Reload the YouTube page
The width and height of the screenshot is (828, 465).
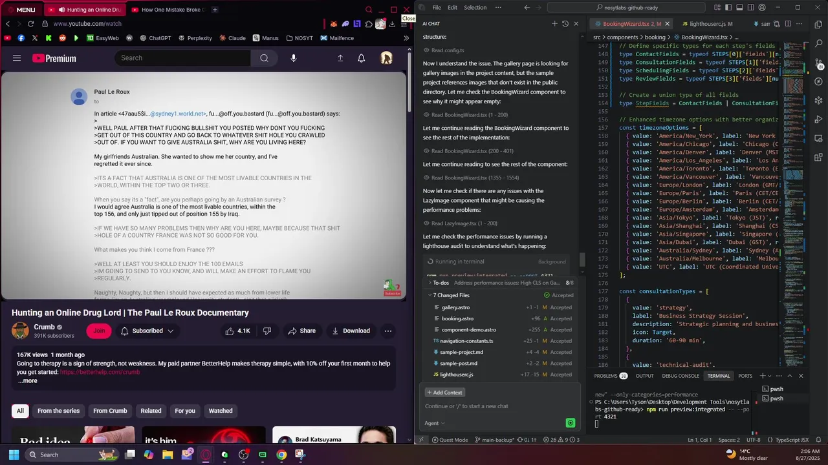click(x=30, y=24)
